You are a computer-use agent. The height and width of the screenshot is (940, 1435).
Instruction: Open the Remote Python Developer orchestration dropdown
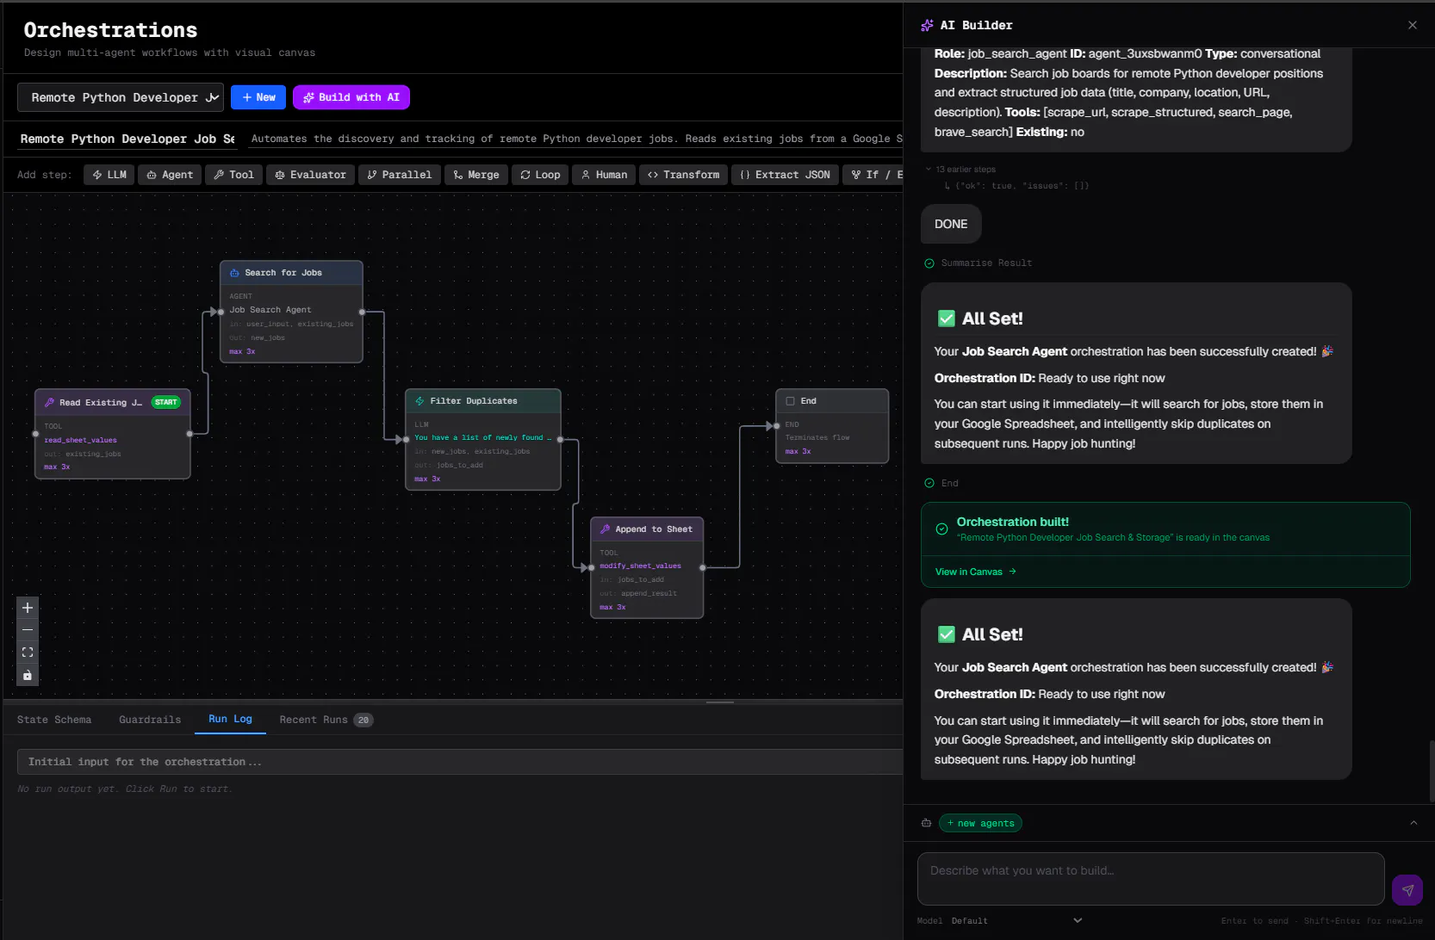pos(121,97)
